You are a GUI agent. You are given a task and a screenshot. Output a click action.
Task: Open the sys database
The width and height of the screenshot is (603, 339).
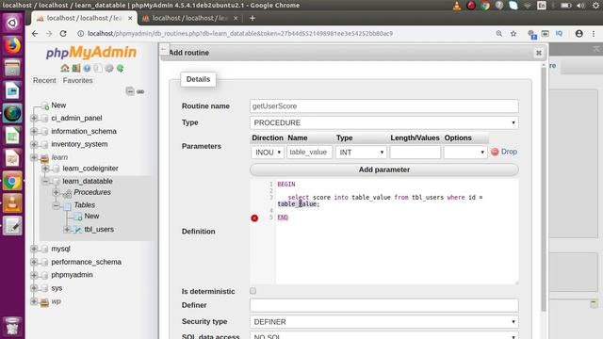click(x=57, y=288)
